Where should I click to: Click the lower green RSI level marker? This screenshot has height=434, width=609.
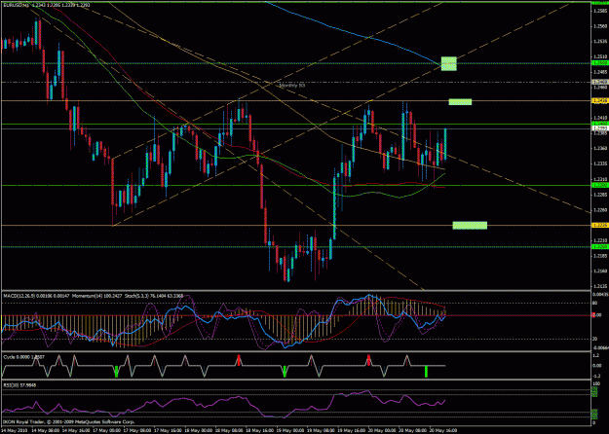click(594, 415)
